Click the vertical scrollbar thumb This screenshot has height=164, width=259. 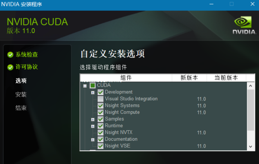(x=251, y=110)
